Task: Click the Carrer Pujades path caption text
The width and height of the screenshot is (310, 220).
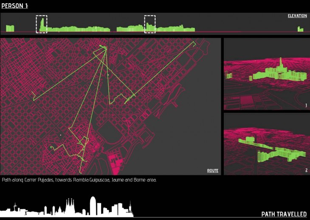Action: click(x=79, y=180)
